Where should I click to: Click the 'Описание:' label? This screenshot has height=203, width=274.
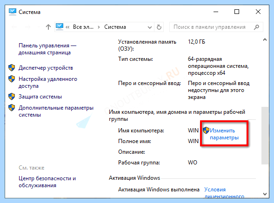[x=132, y=152]
